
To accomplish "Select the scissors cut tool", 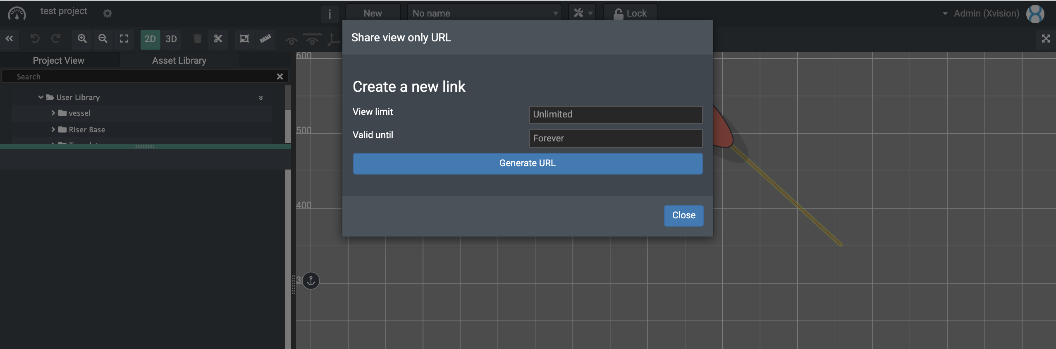I will click(x=218, y=39).
